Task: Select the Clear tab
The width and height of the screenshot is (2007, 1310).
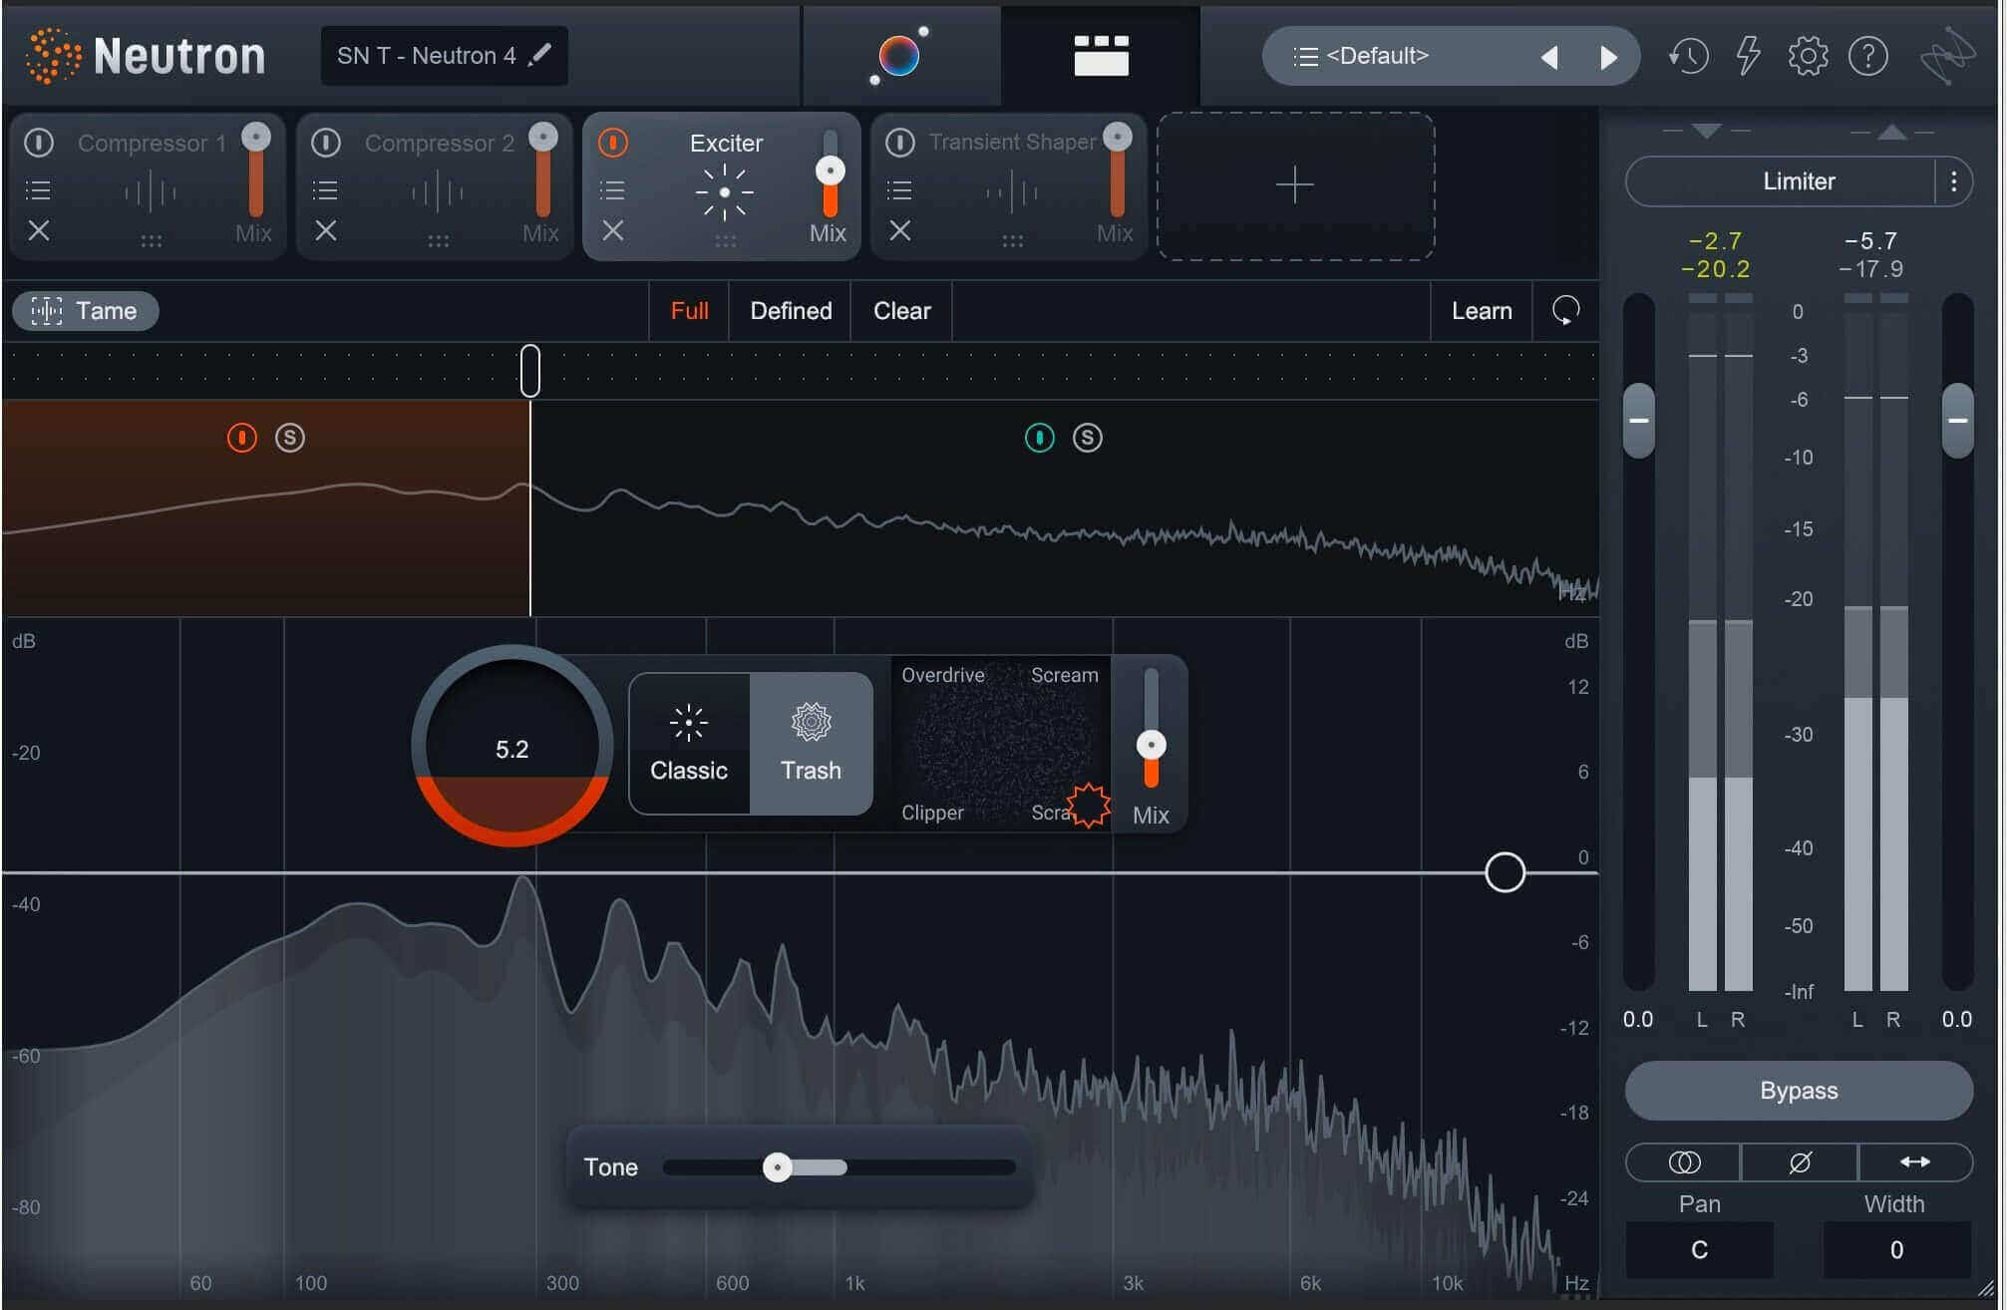Action: pos(901,310)
